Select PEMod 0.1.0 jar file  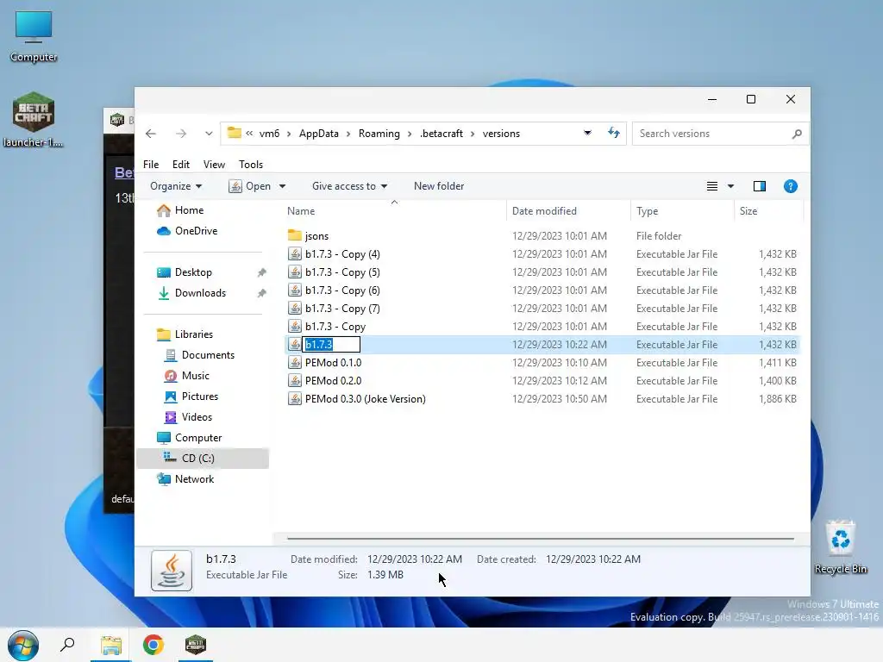tap(333, 363)
